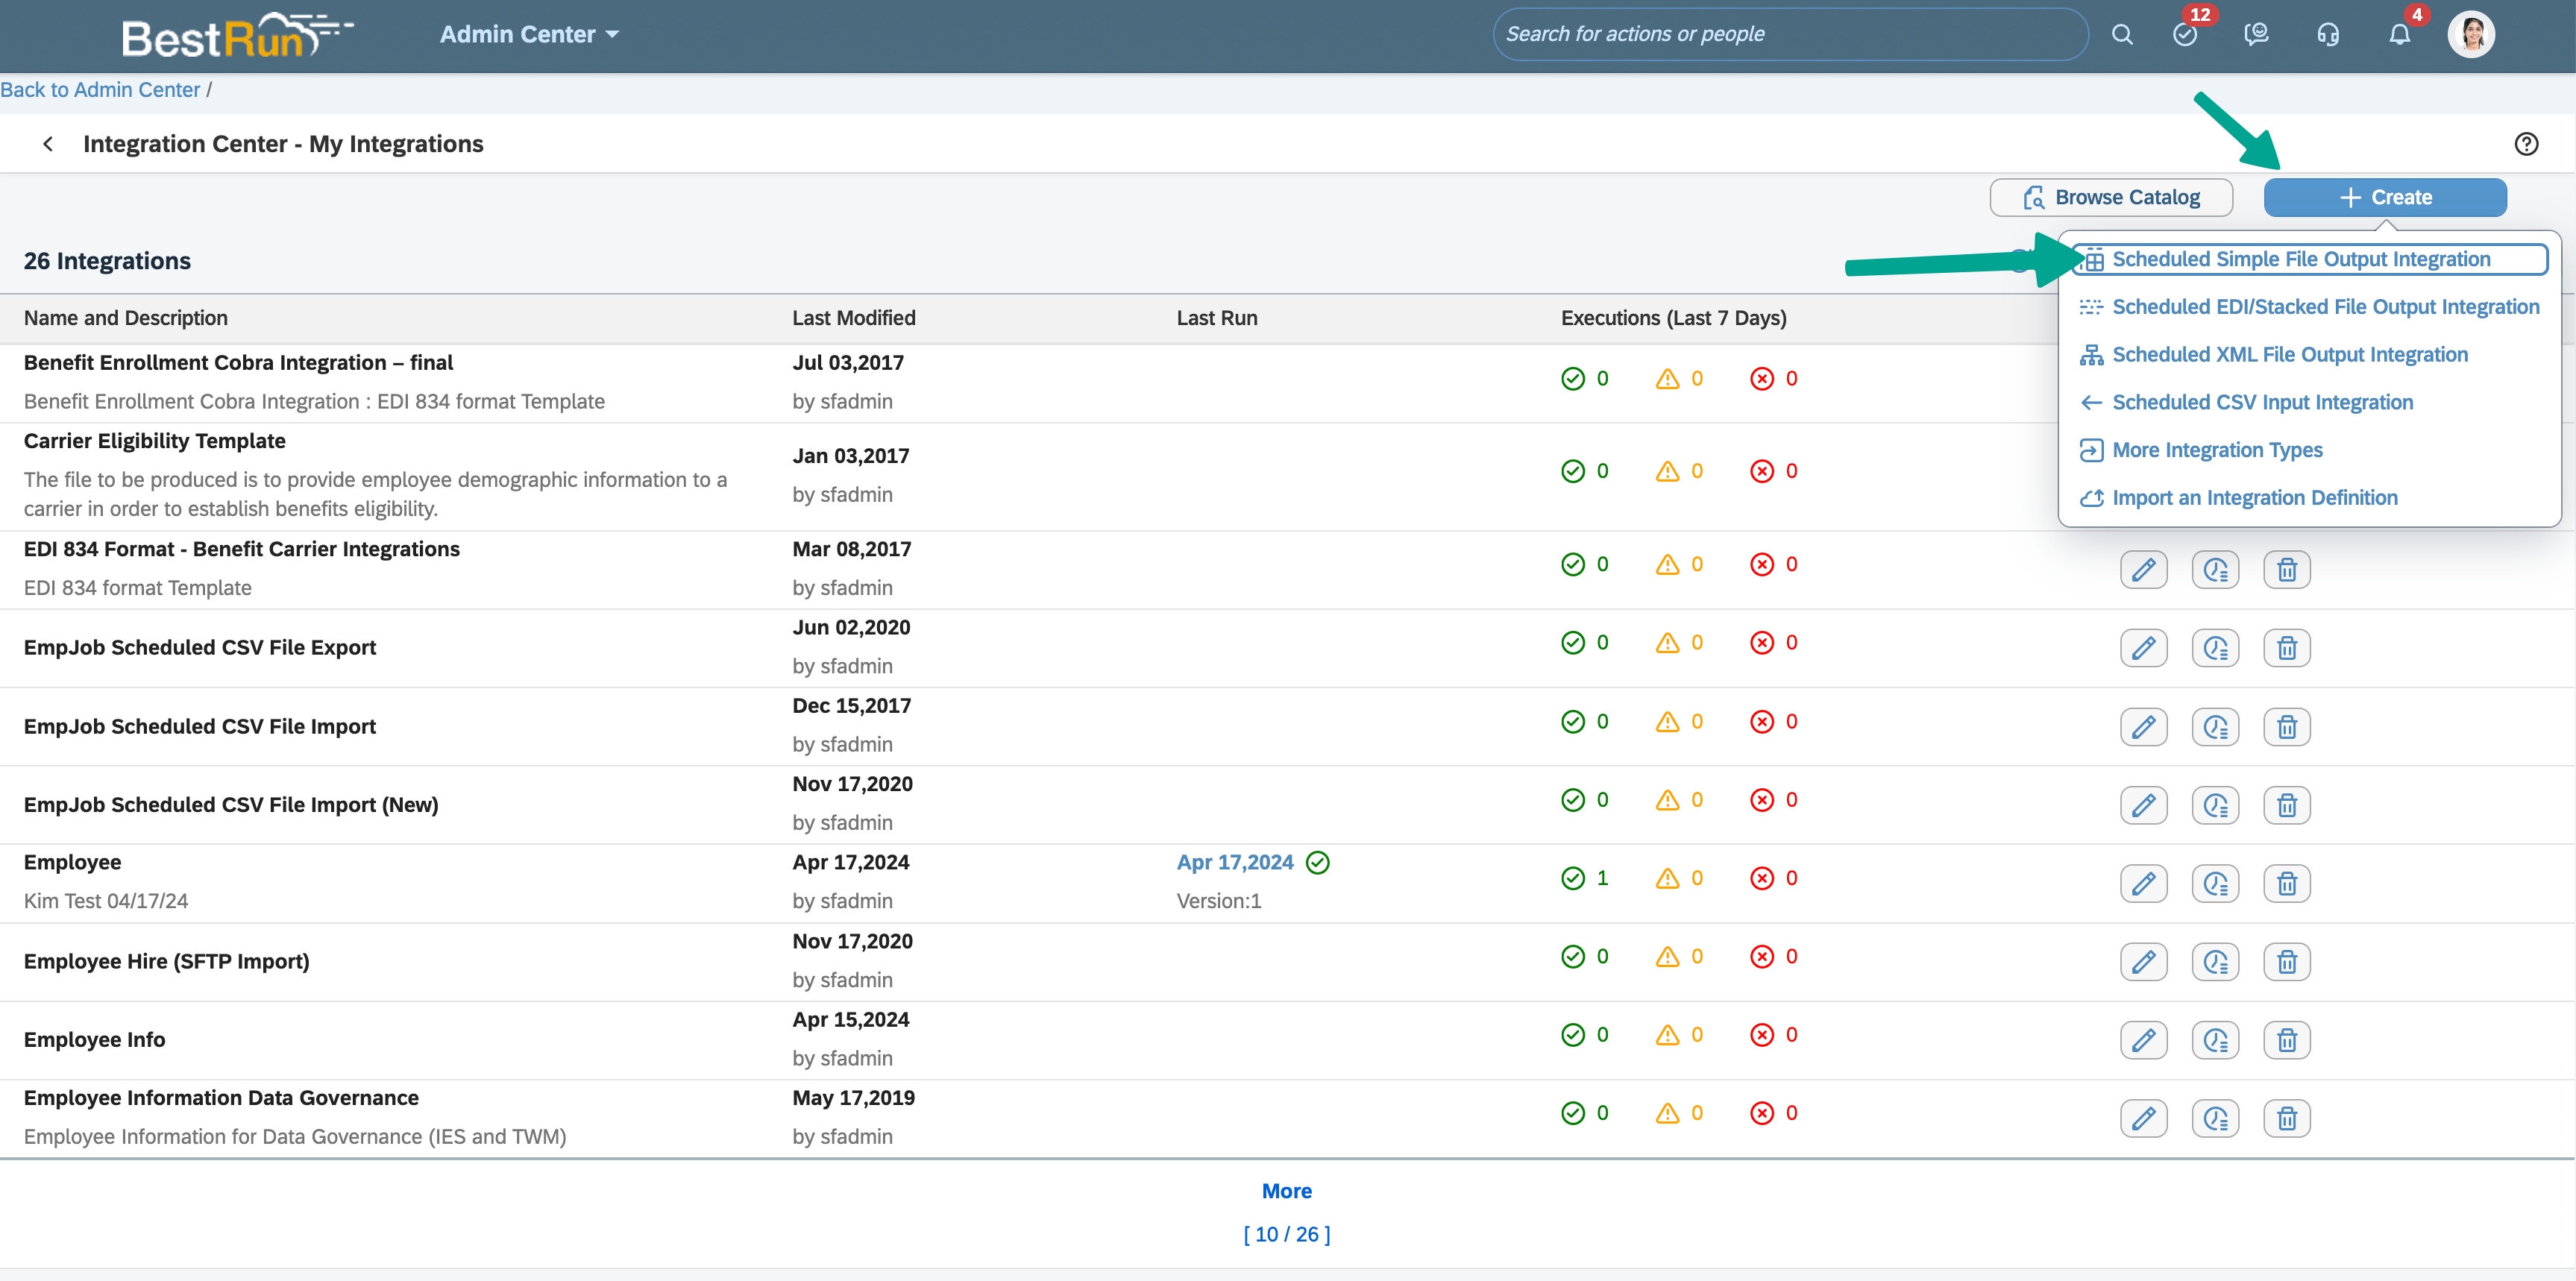The image size is (2576, 1281).
Task: Click the headset support icon
Action: 2327,35
